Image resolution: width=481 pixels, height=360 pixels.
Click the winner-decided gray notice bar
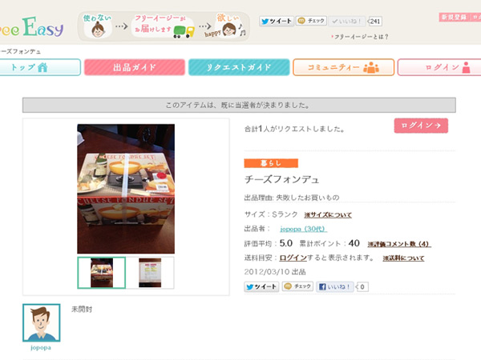239,106
